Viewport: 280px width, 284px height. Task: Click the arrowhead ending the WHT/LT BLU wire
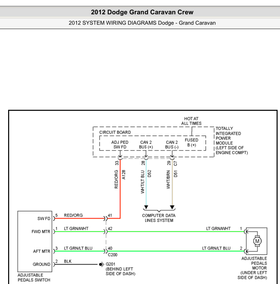coord(146,207)
